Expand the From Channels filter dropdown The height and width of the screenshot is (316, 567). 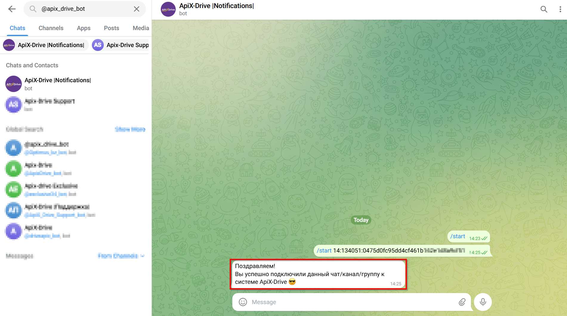121,256
